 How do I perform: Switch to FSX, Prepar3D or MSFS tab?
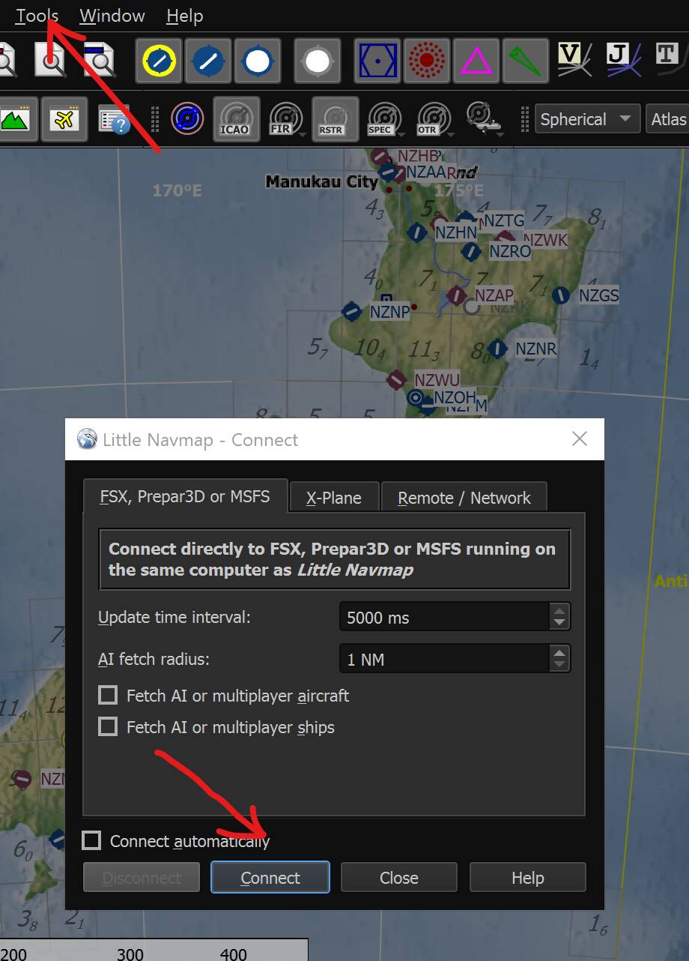(x=185, y=496)
